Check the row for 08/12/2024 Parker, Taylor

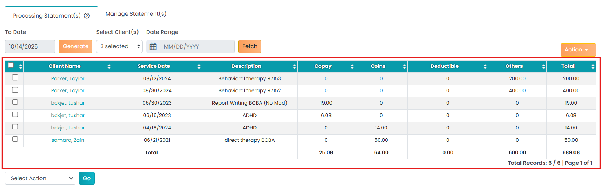(15, 77)
